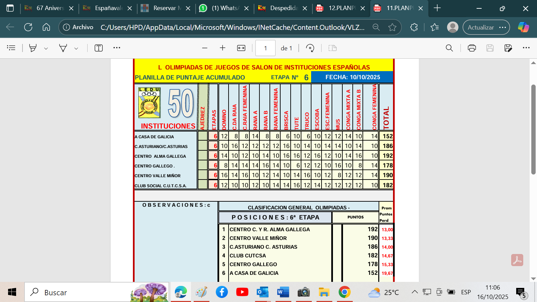Select the highlighter tool
This screenshot has height=302, width=537.
tap(33, 48)
